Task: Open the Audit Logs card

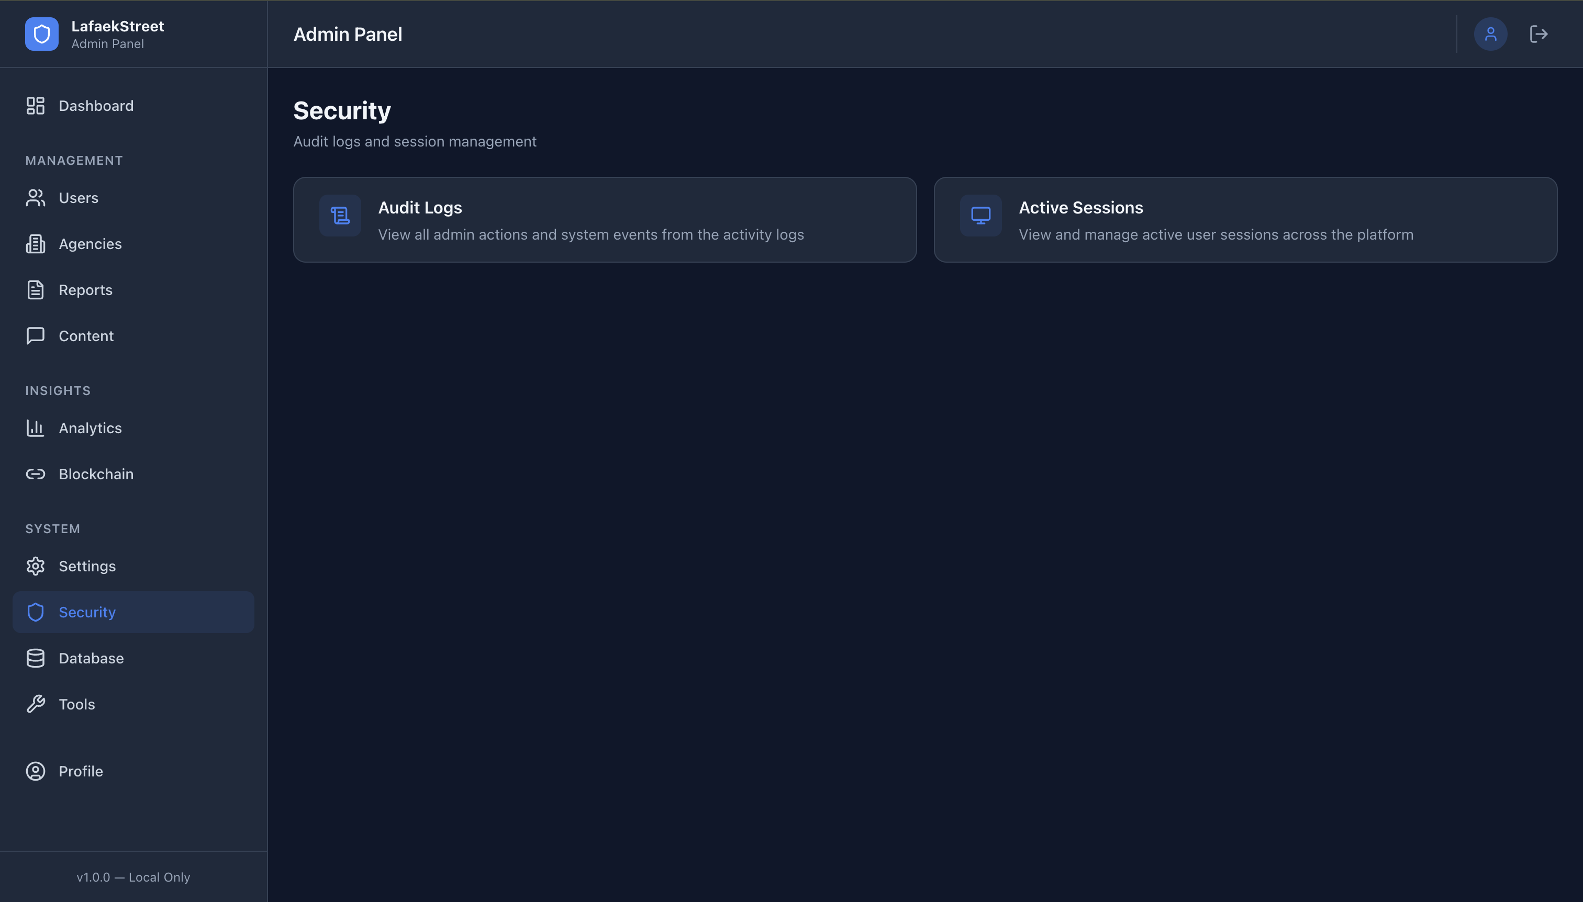Action: [x=604, y=219]
